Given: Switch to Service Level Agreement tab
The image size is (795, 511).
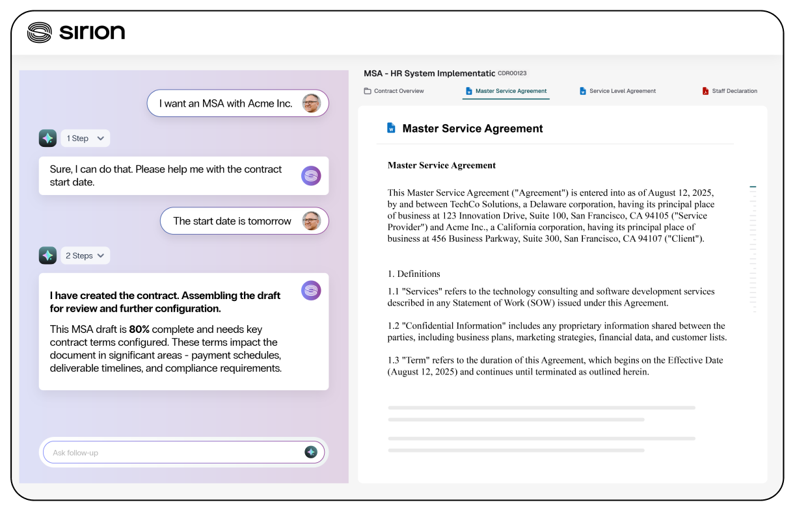Looking at the screenshot, I should point(622,91).
